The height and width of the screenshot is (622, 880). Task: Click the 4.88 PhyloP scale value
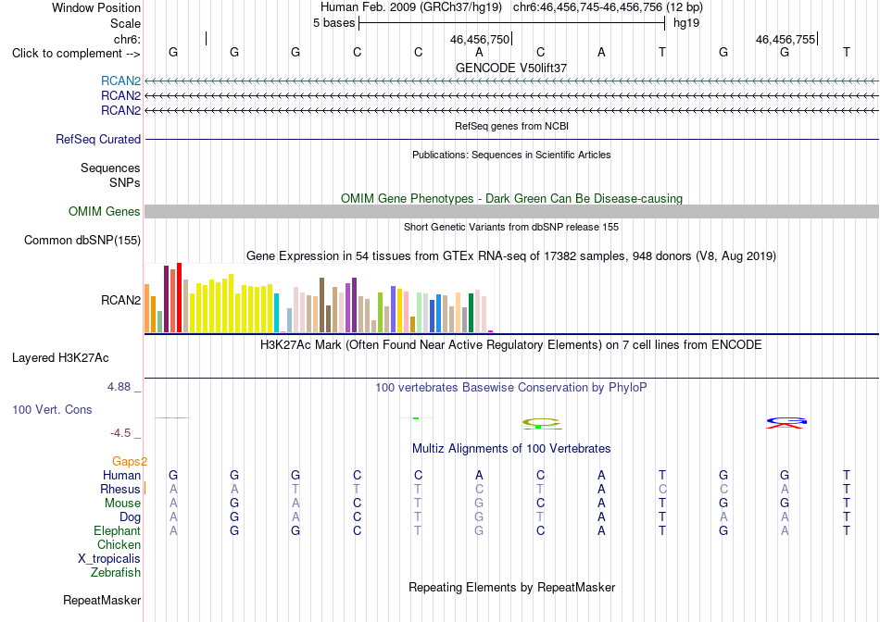pyautogui.click(x=119, y=387)
